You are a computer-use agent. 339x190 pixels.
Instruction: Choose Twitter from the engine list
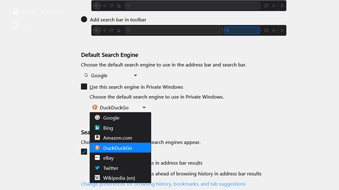(120, 168)
